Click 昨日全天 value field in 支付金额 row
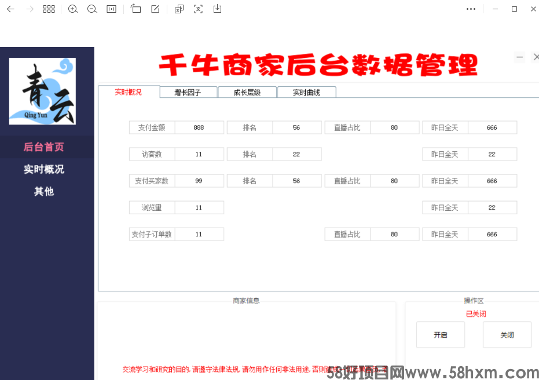 point(492,127)
